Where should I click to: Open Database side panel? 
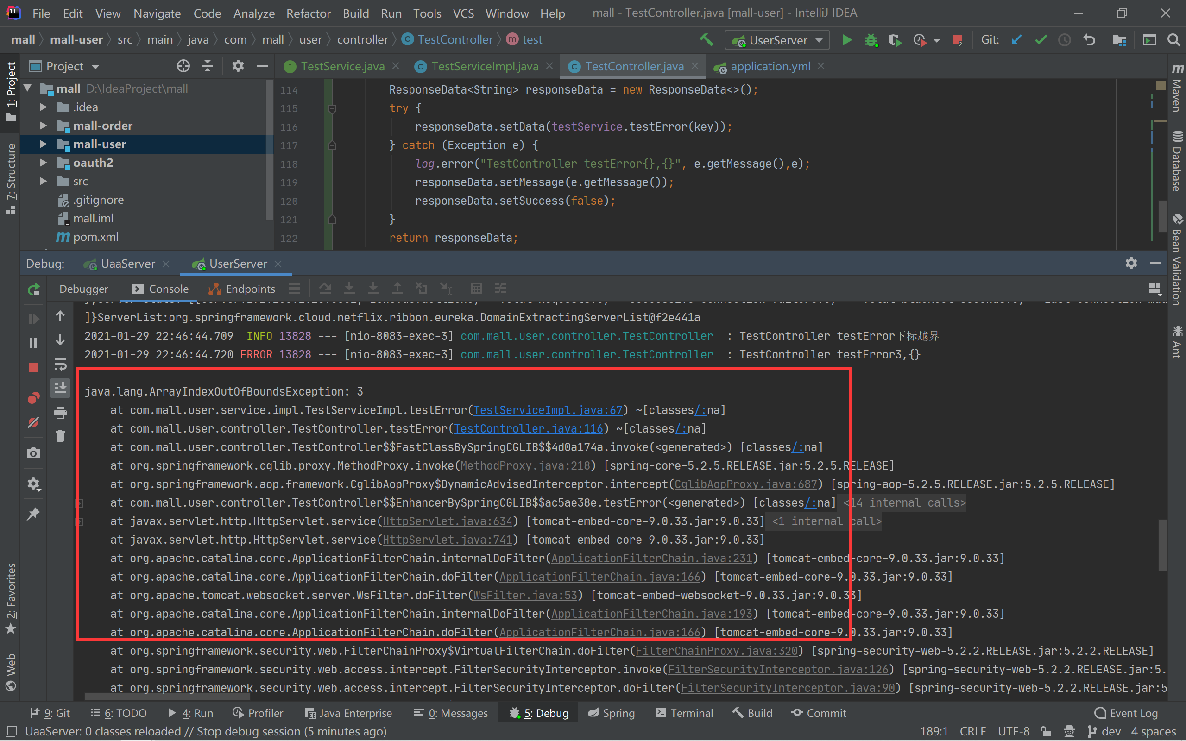(1177, 162)
